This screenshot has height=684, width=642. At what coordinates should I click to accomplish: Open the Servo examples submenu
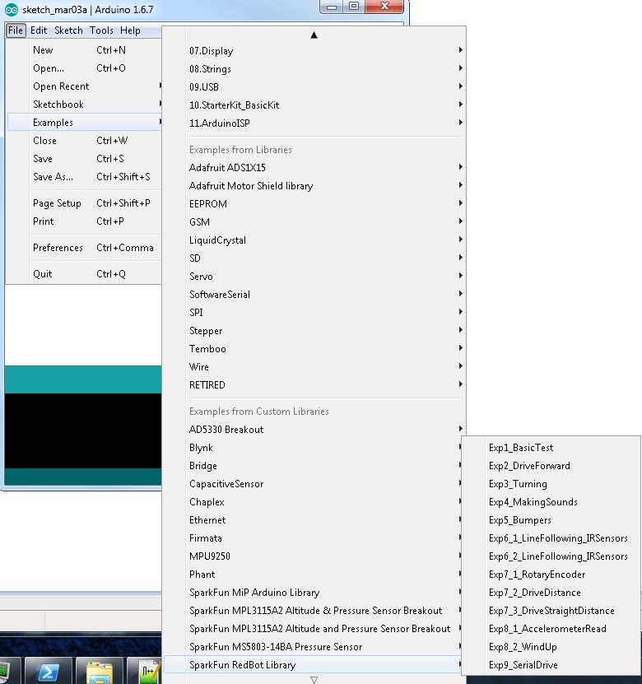314,276
